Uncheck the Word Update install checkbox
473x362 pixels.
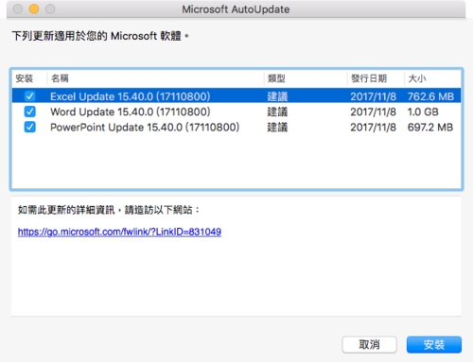click(x=30, y=112)
